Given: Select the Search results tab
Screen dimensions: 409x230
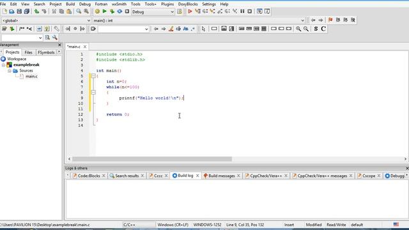Looking at the screenshot, I should pyautogui.click(x=127, y=176).
